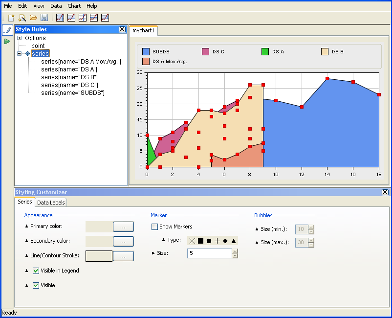Screen dimensions: 392x318
Task: Click the green play arrow in sidebar
Action: [x=7, y=42]
